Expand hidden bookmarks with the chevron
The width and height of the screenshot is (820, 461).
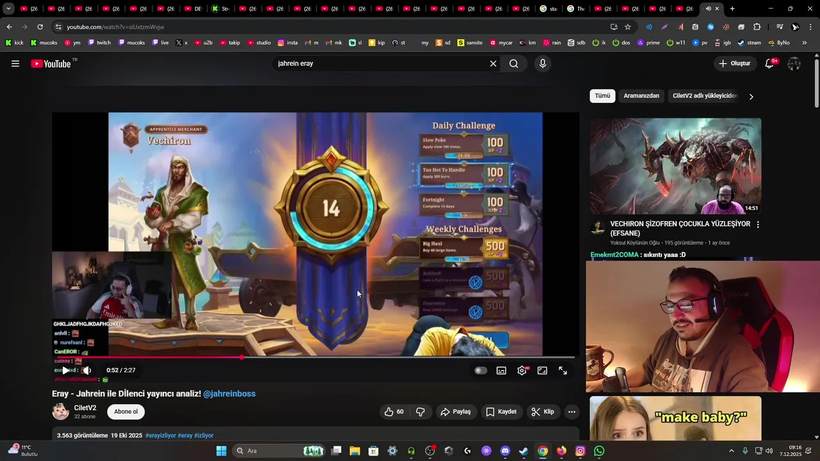pyautogui.click(x=805, y=43)
